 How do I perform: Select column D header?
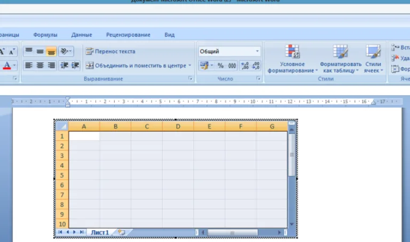(178, 126)
